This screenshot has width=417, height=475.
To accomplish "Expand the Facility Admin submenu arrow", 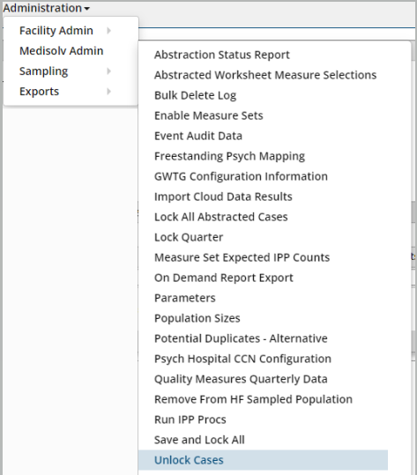I will (x=108, y=31).
